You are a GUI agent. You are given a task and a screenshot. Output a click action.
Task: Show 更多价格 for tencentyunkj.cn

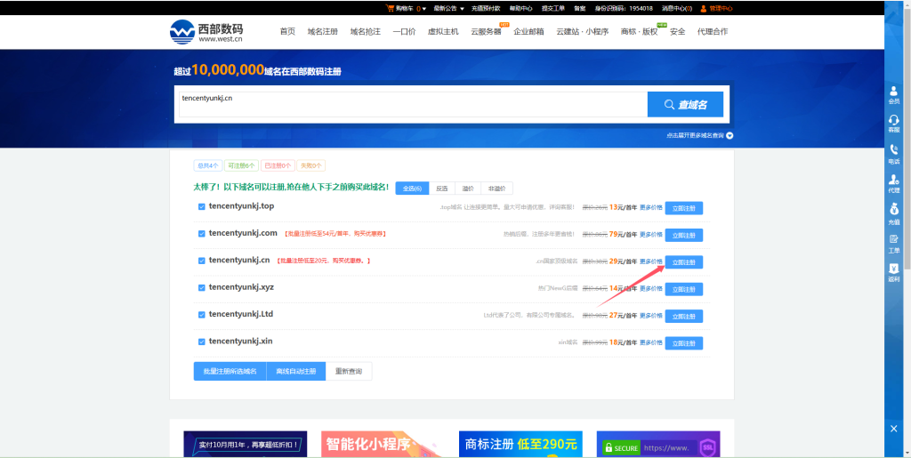coord(650,261)
